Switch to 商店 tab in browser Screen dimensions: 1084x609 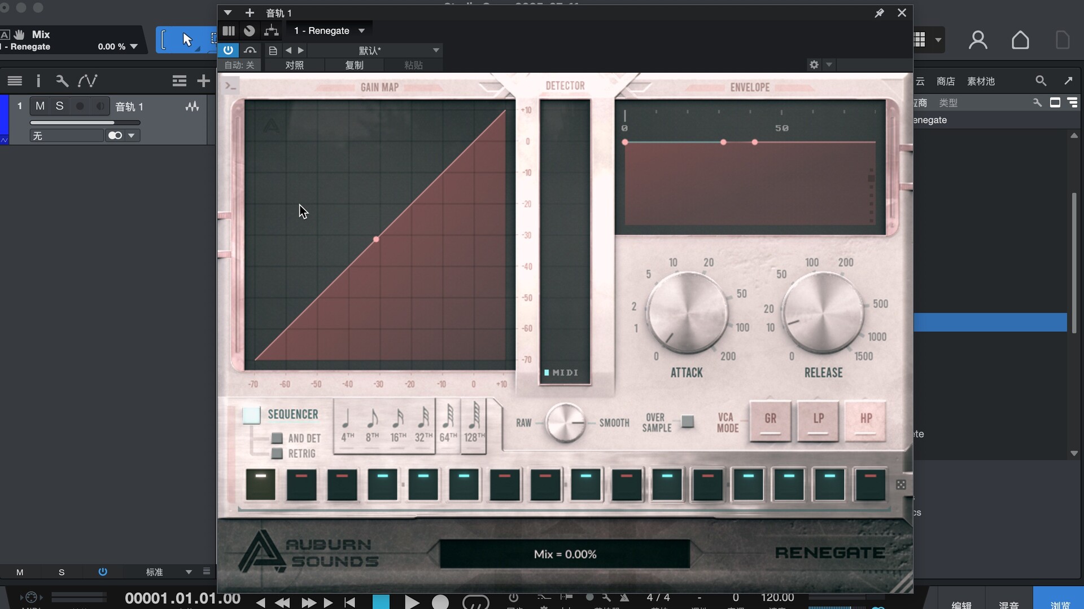946,81
